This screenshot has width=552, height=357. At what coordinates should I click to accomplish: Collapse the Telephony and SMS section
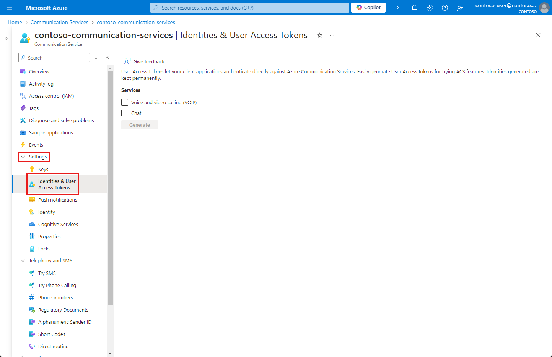23,260
